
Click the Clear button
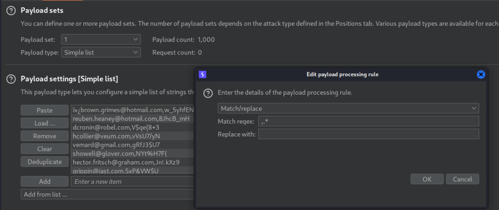(44, 149)
